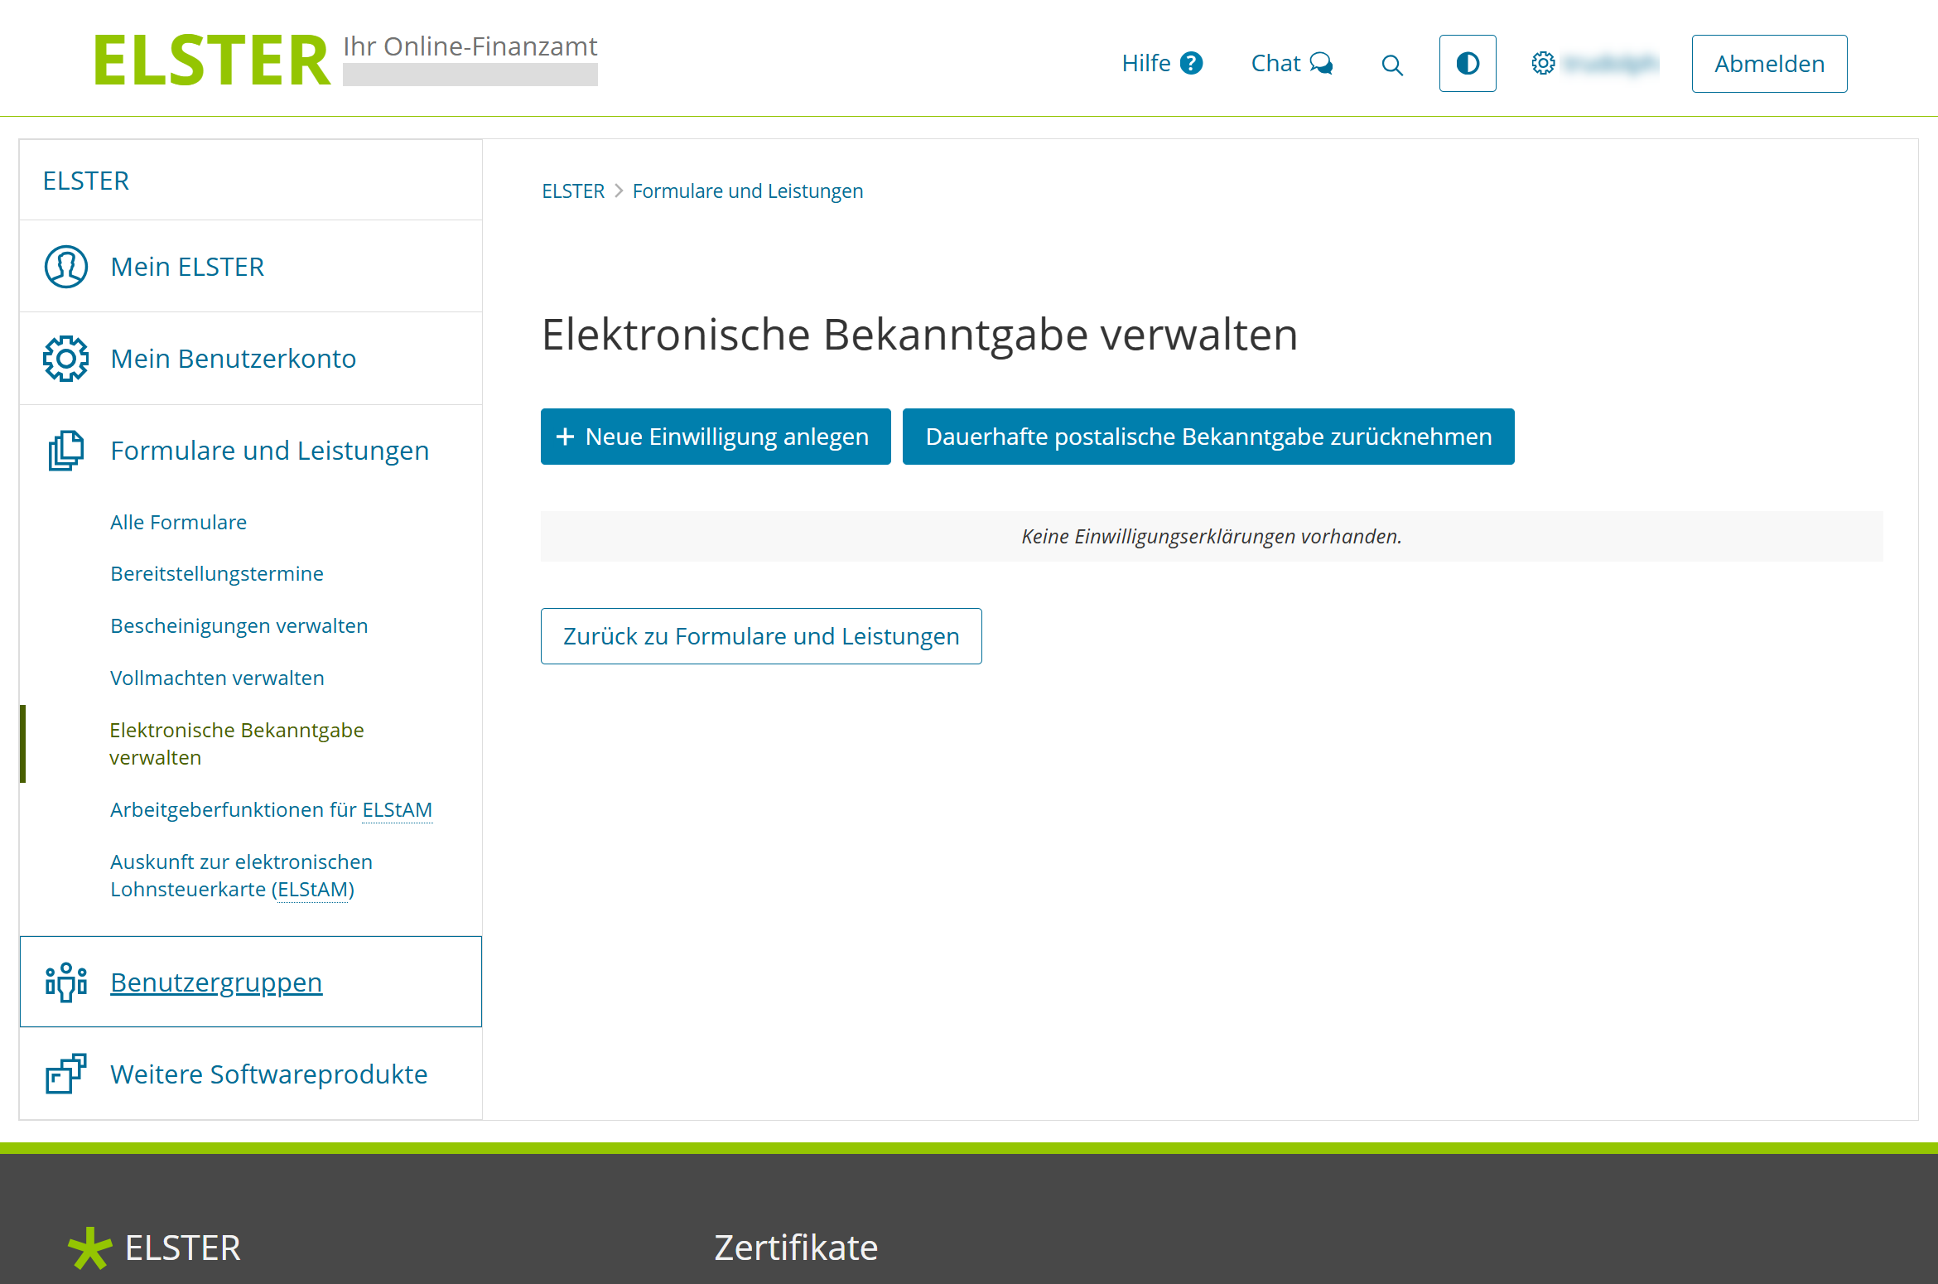The height and width of the screenshot is (1284, 1938).
Task: Toggle the high-contrast mode button
Action: [x=1468, y=63]
